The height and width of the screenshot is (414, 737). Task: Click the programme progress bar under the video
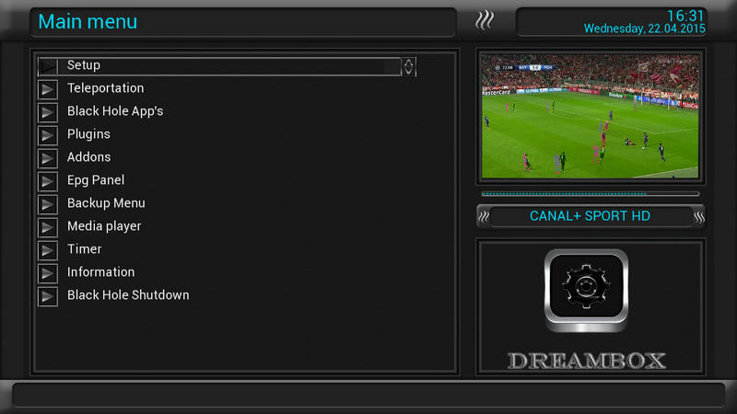click(591, 194)
